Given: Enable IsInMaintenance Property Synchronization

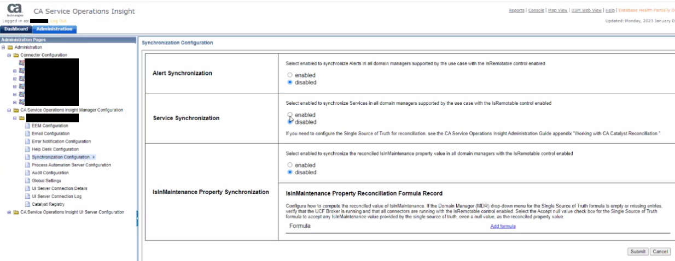Looking at the screenshot, I should coord(290,165).
